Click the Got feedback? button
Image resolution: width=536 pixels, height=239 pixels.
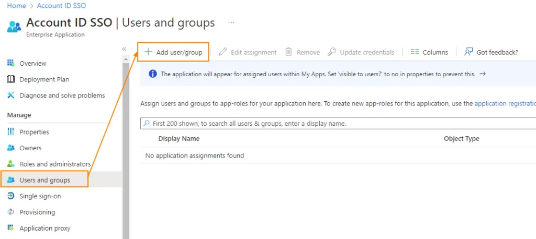point(491,52)
